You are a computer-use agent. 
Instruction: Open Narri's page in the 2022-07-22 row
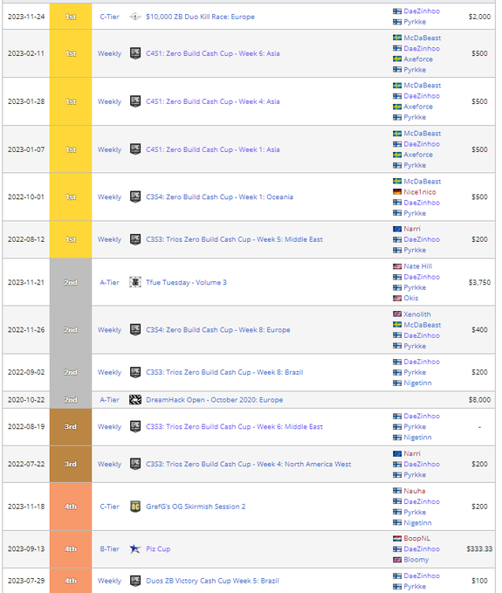pos(412,453)
